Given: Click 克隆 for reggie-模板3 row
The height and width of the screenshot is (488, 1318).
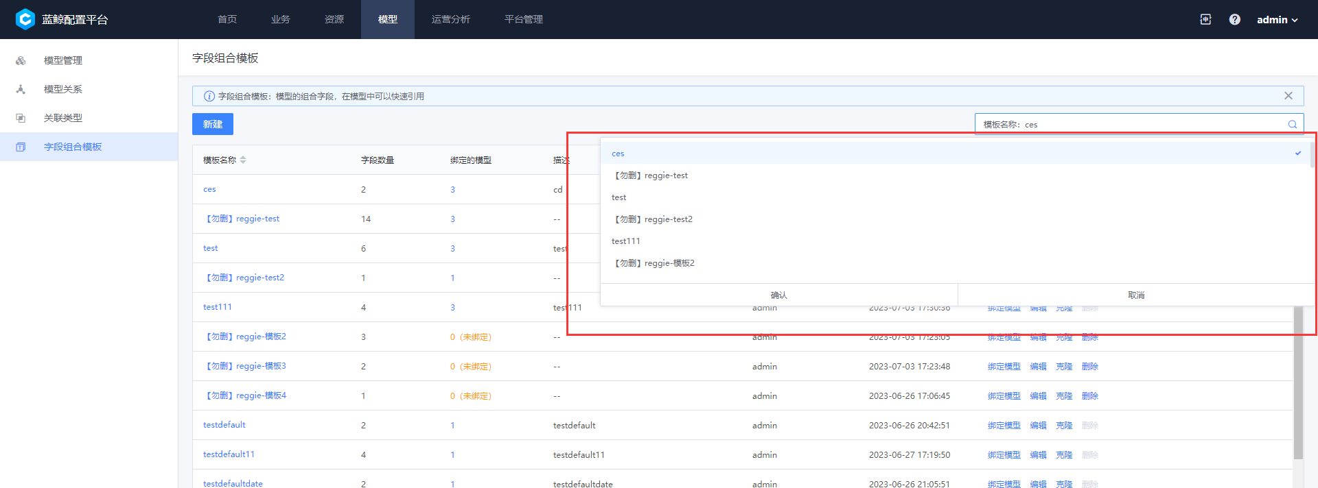Looking at the screenshot, I should click(x=1064, y=367).
